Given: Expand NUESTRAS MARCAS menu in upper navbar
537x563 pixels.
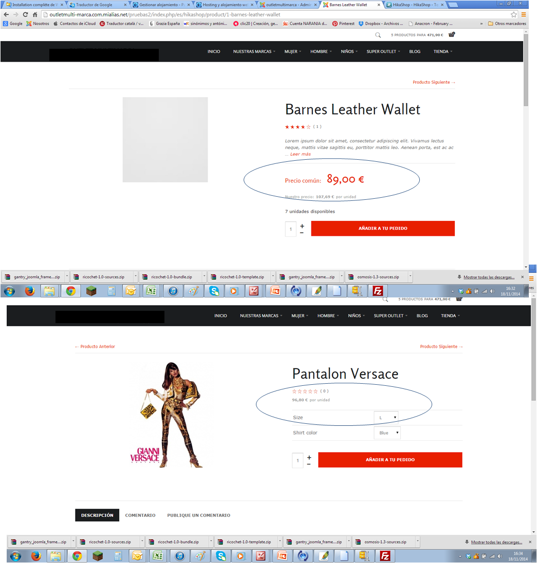Looking at the screenshot, I should click(x=254, y=52).
